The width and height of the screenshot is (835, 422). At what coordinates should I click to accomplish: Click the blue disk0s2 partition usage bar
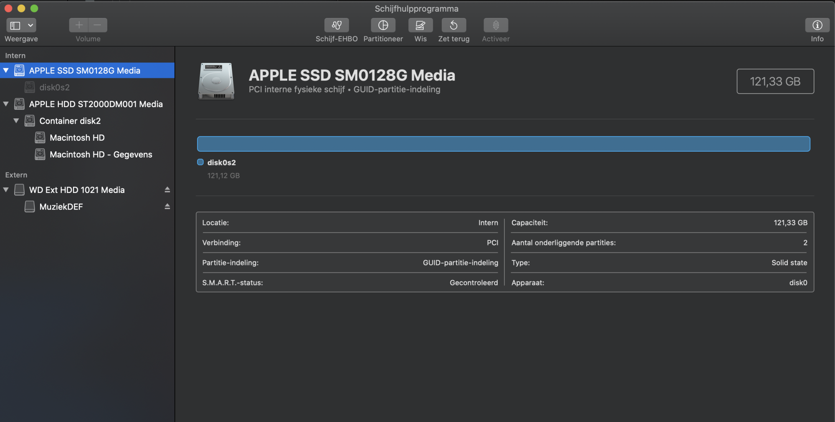pos(503,144)
